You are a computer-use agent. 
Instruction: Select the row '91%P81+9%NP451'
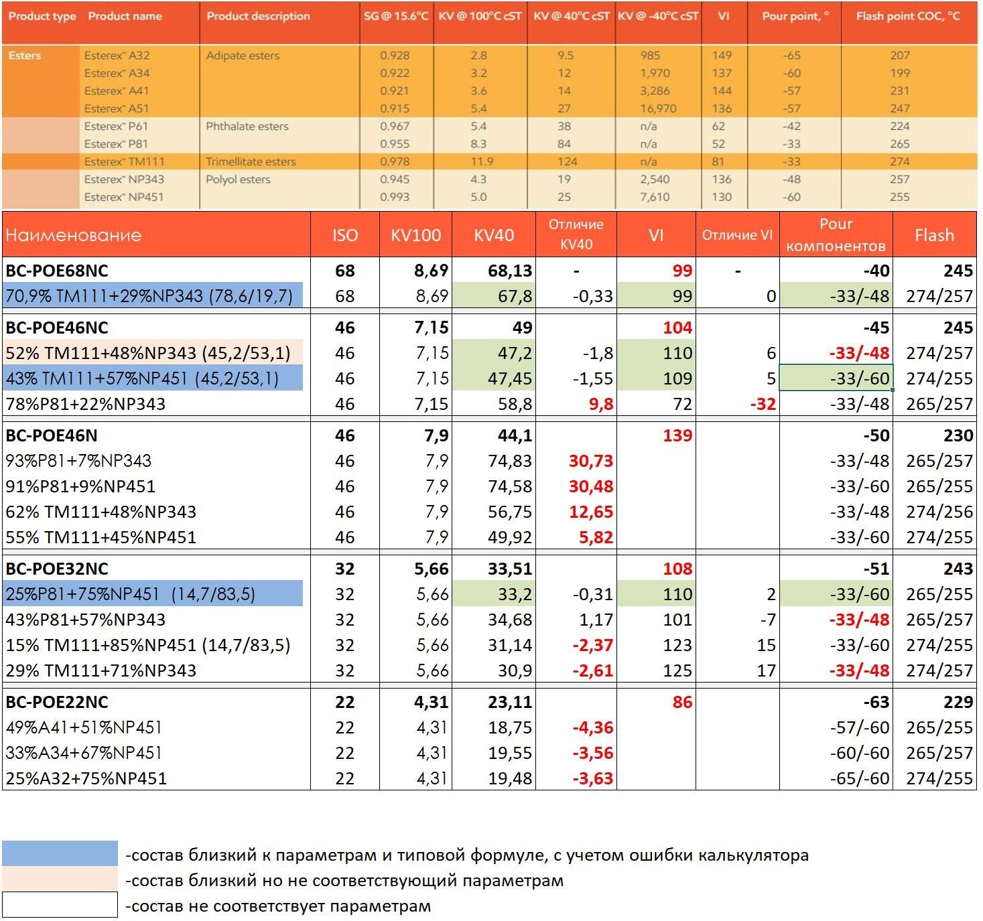(x=80, y=486)
